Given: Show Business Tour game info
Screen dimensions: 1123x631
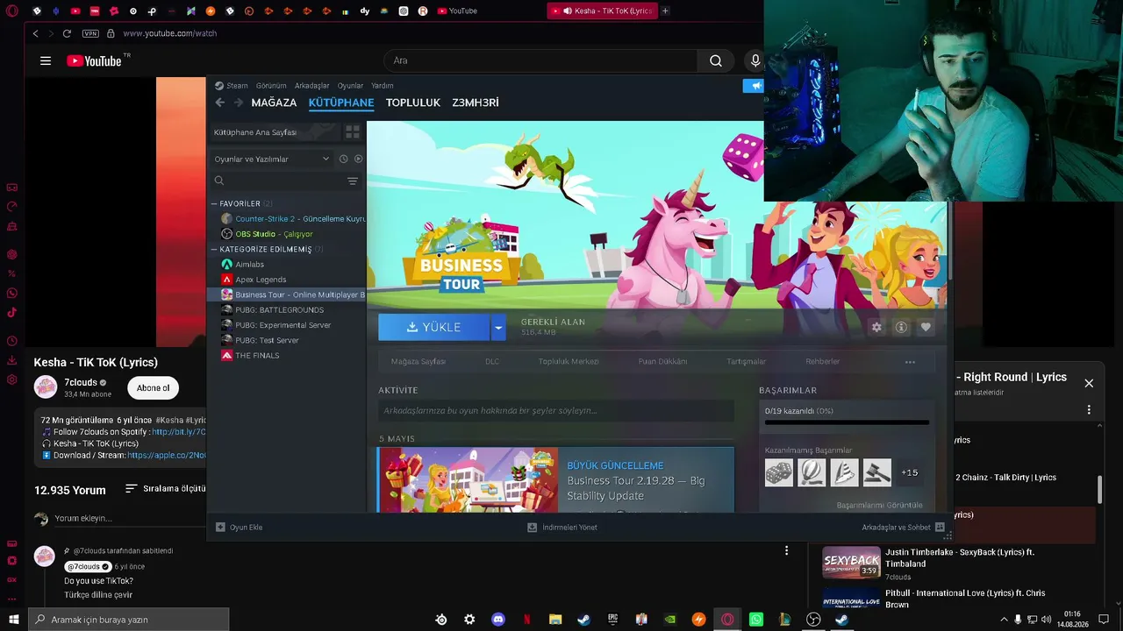Looking at the screenshot, I should [x=901, y=327].
